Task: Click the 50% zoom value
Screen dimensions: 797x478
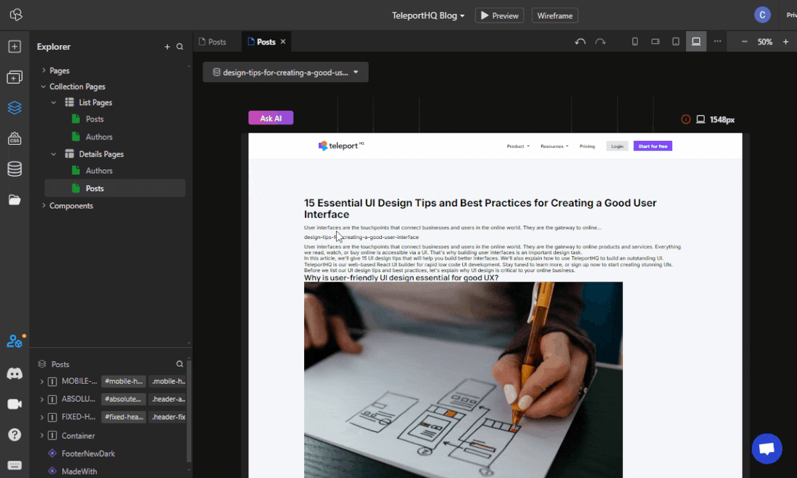Action: coord(765,42)
